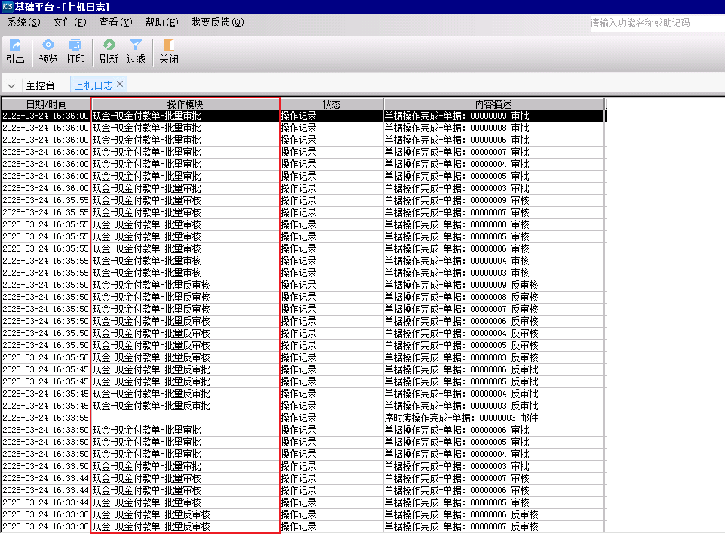Select the row with 00000009 反审核
725x534 pixels.
pyautogui.click(x=461, y=285)
